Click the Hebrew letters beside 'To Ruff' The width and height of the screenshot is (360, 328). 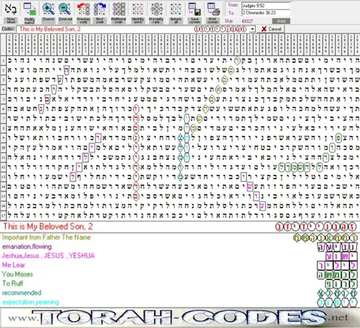[x=341, y=284]
